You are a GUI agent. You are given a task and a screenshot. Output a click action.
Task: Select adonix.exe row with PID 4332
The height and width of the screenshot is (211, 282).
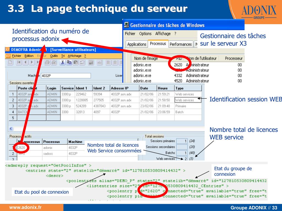[188, 76]
